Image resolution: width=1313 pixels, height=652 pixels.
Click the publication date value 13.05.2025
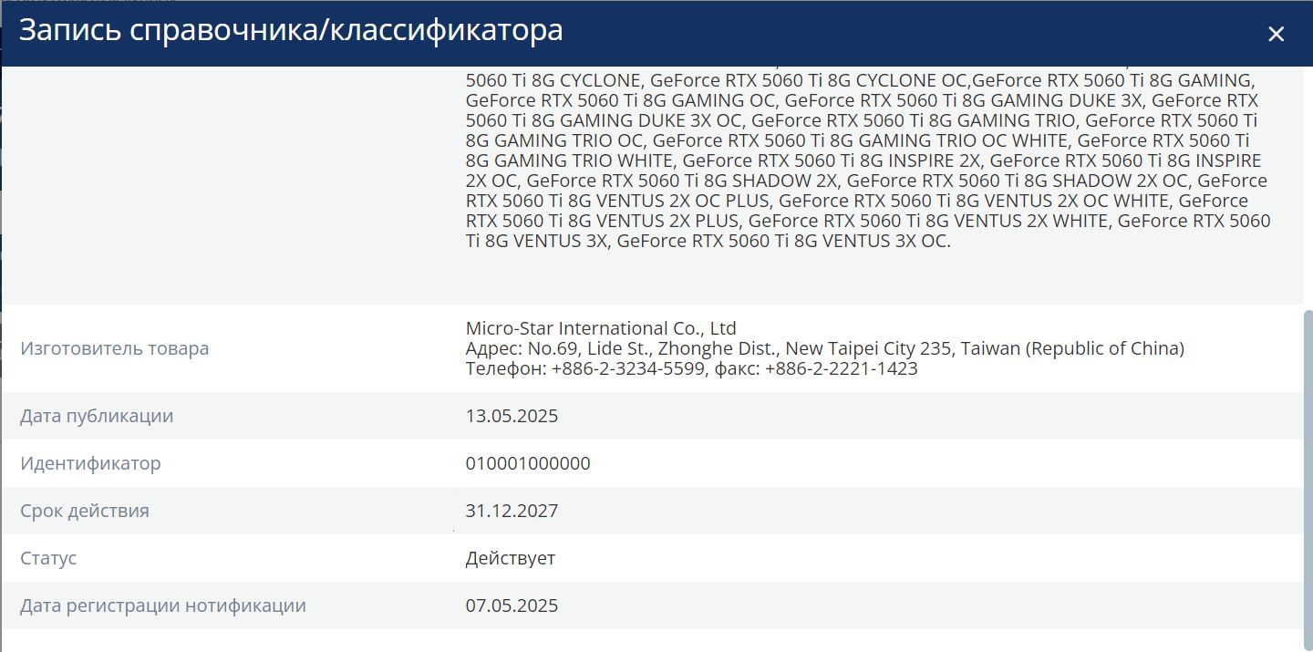click(x=512, y=416)
